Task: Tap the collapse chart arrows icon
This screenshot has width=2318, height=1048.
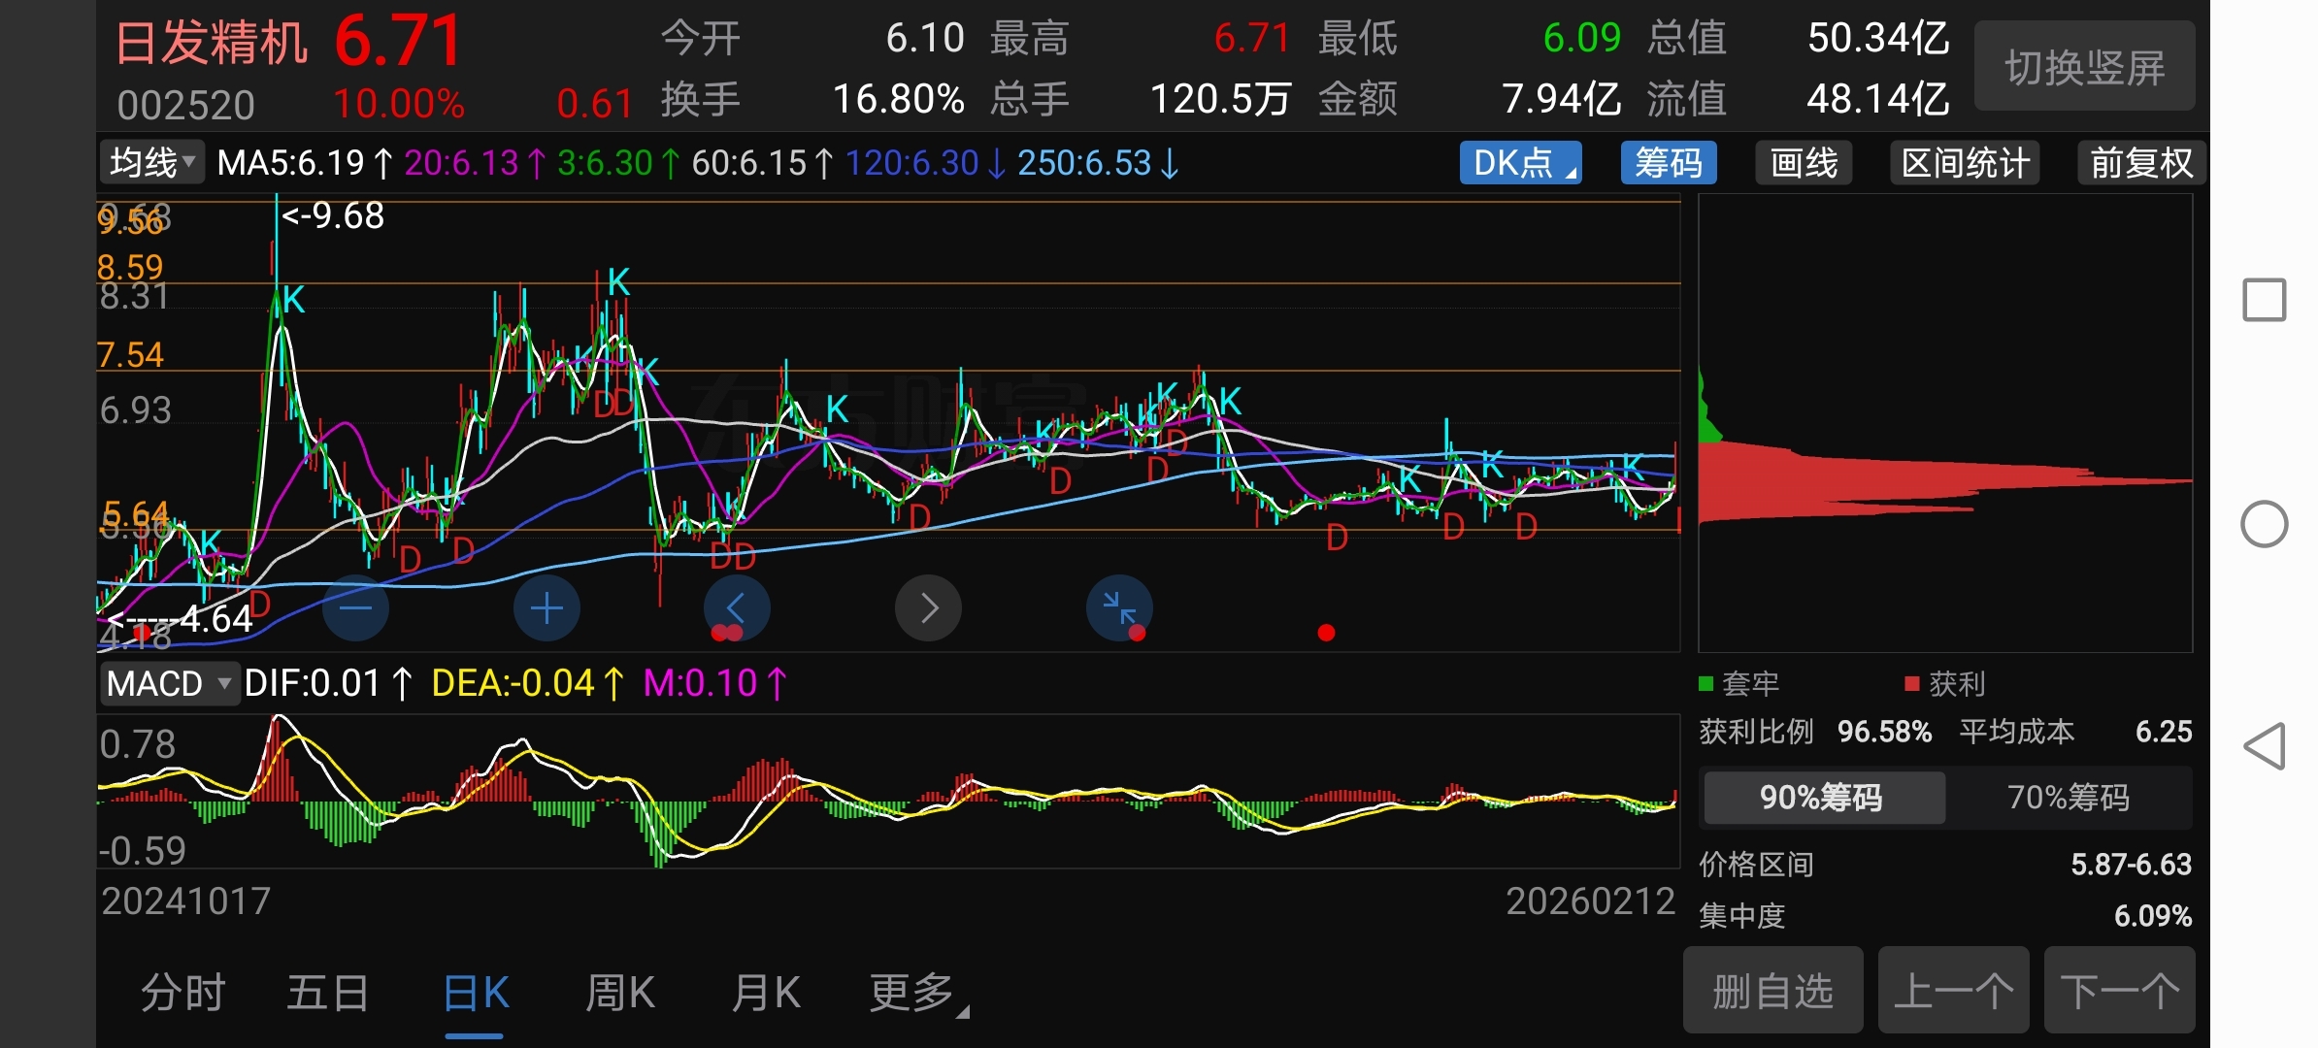Action: tap(1119, 608)
